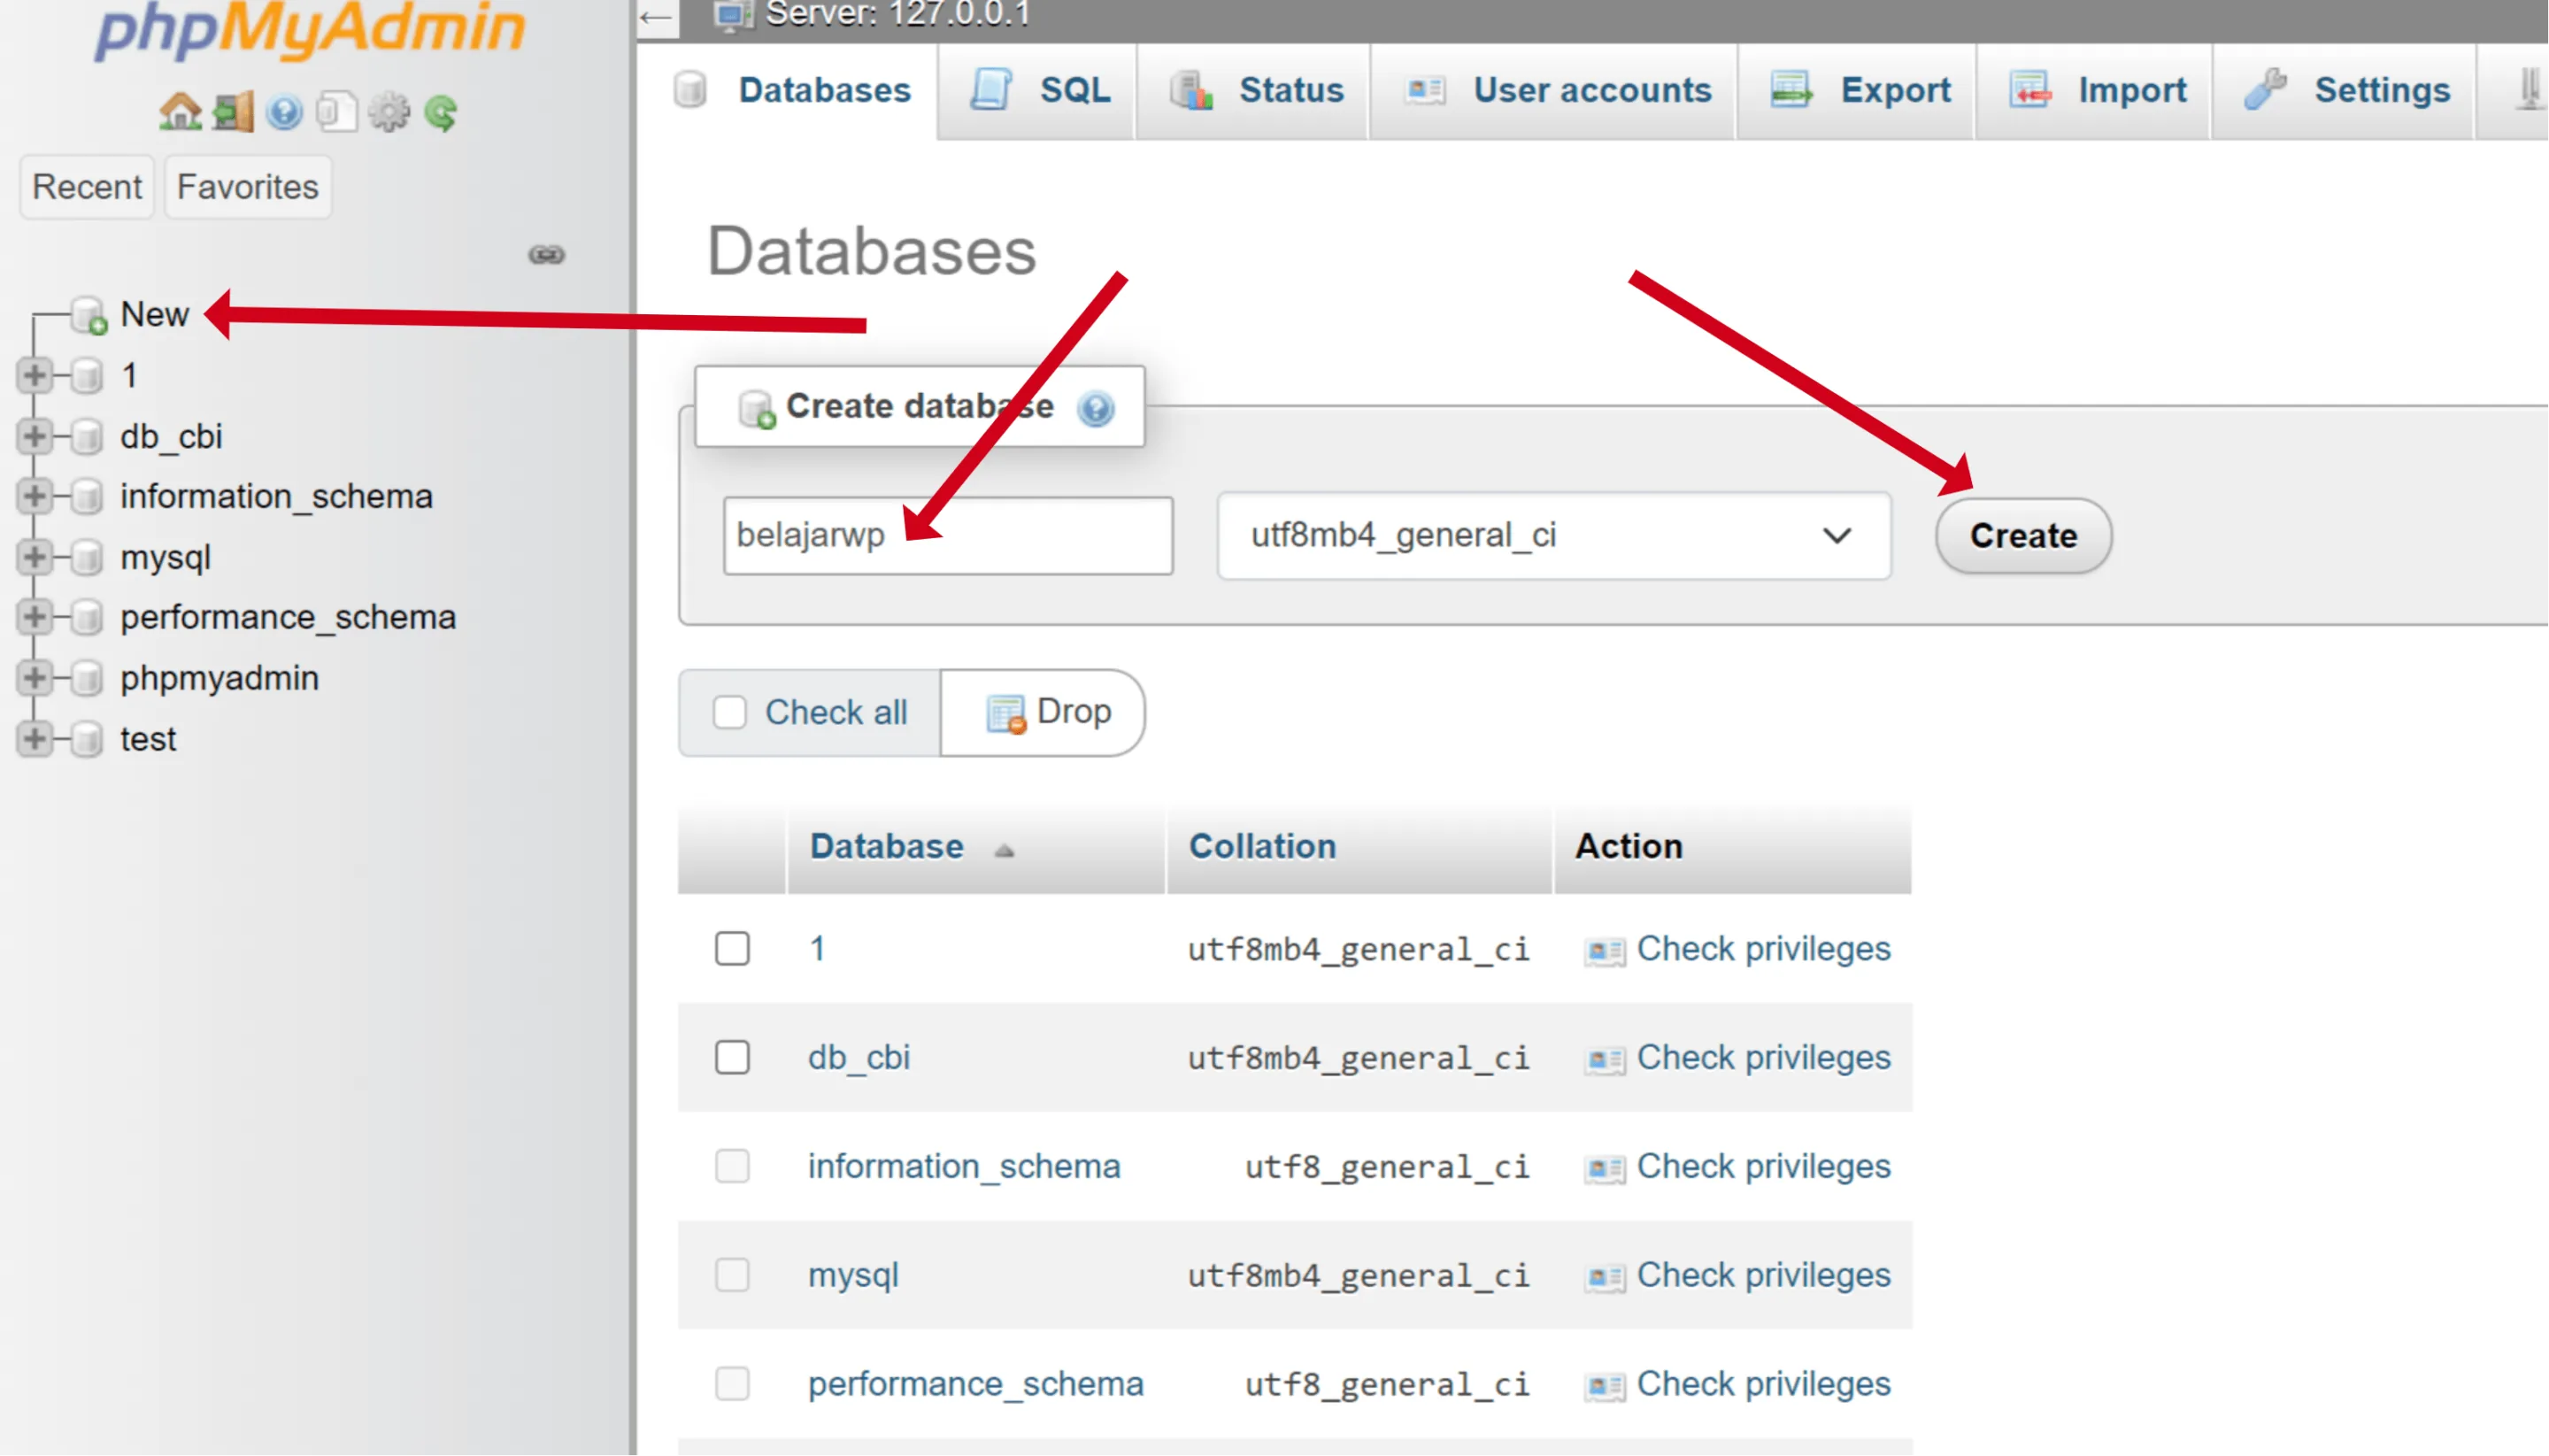Click the phpMyAdmin logo
The height and width of the screenshot is (1456, 2549).
310,30
